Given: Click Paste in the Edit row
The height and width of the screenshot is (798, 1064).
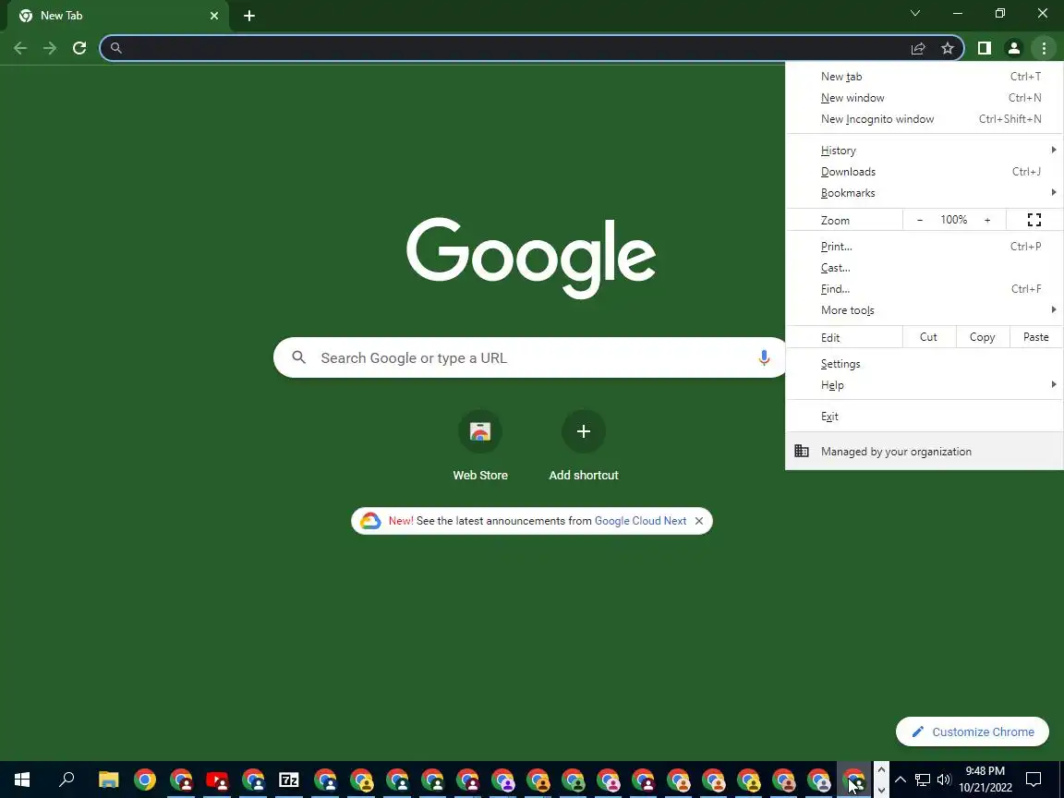Looking at the screenshot, I should (1035, 337).
